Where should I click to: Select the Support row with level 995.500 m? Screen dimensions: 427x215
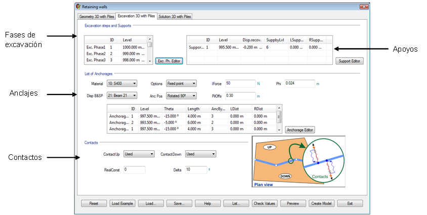[260, 48]
